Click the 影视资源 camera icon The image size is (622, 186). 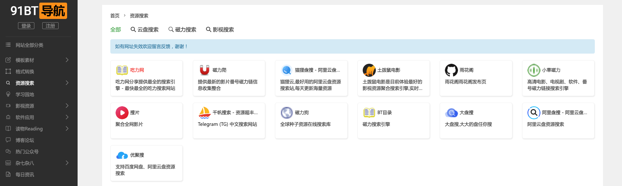8,106
